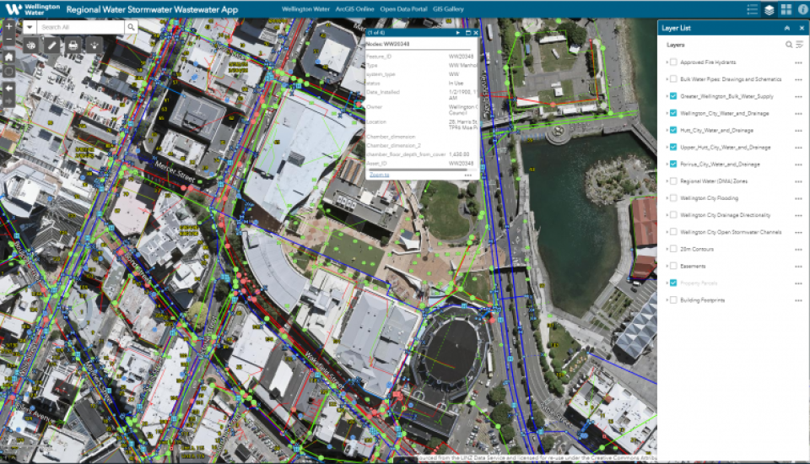This screenshot has width=810, height=464.
Task: Open the search source dropdown arrow
Action: (30, 27)
